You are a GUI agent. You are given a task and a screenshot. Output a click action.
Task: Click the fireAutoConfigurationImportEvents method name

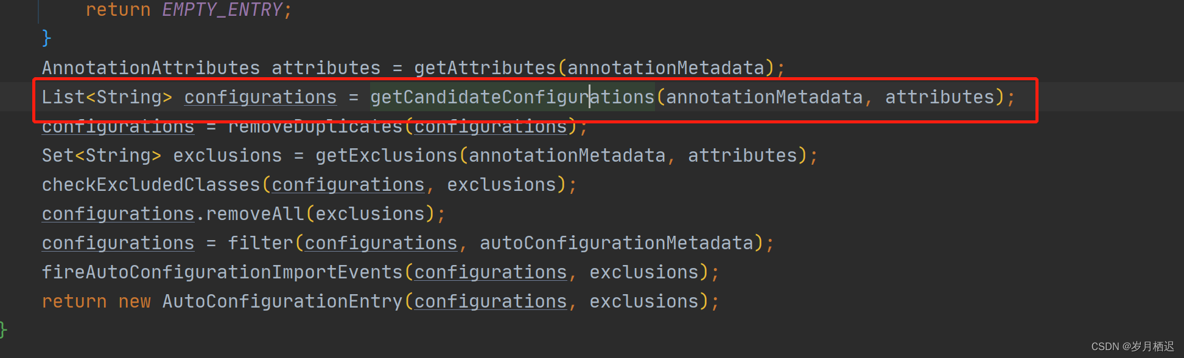(222, 272)
